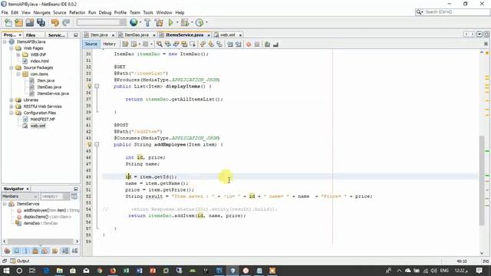Collapse the code fold at line 44

[x=97, y=145]
